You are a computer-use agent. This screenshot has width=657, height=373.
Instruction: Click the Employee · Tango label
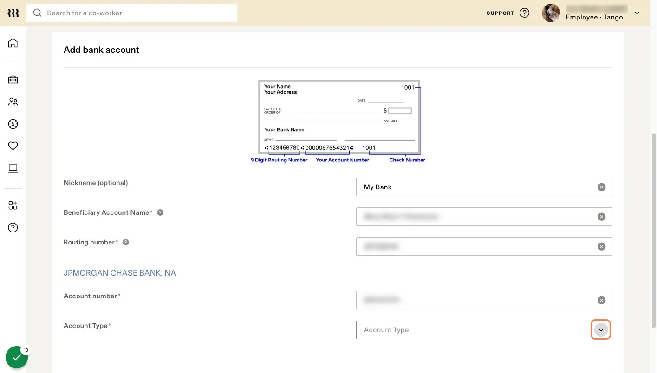click(594, 17)
